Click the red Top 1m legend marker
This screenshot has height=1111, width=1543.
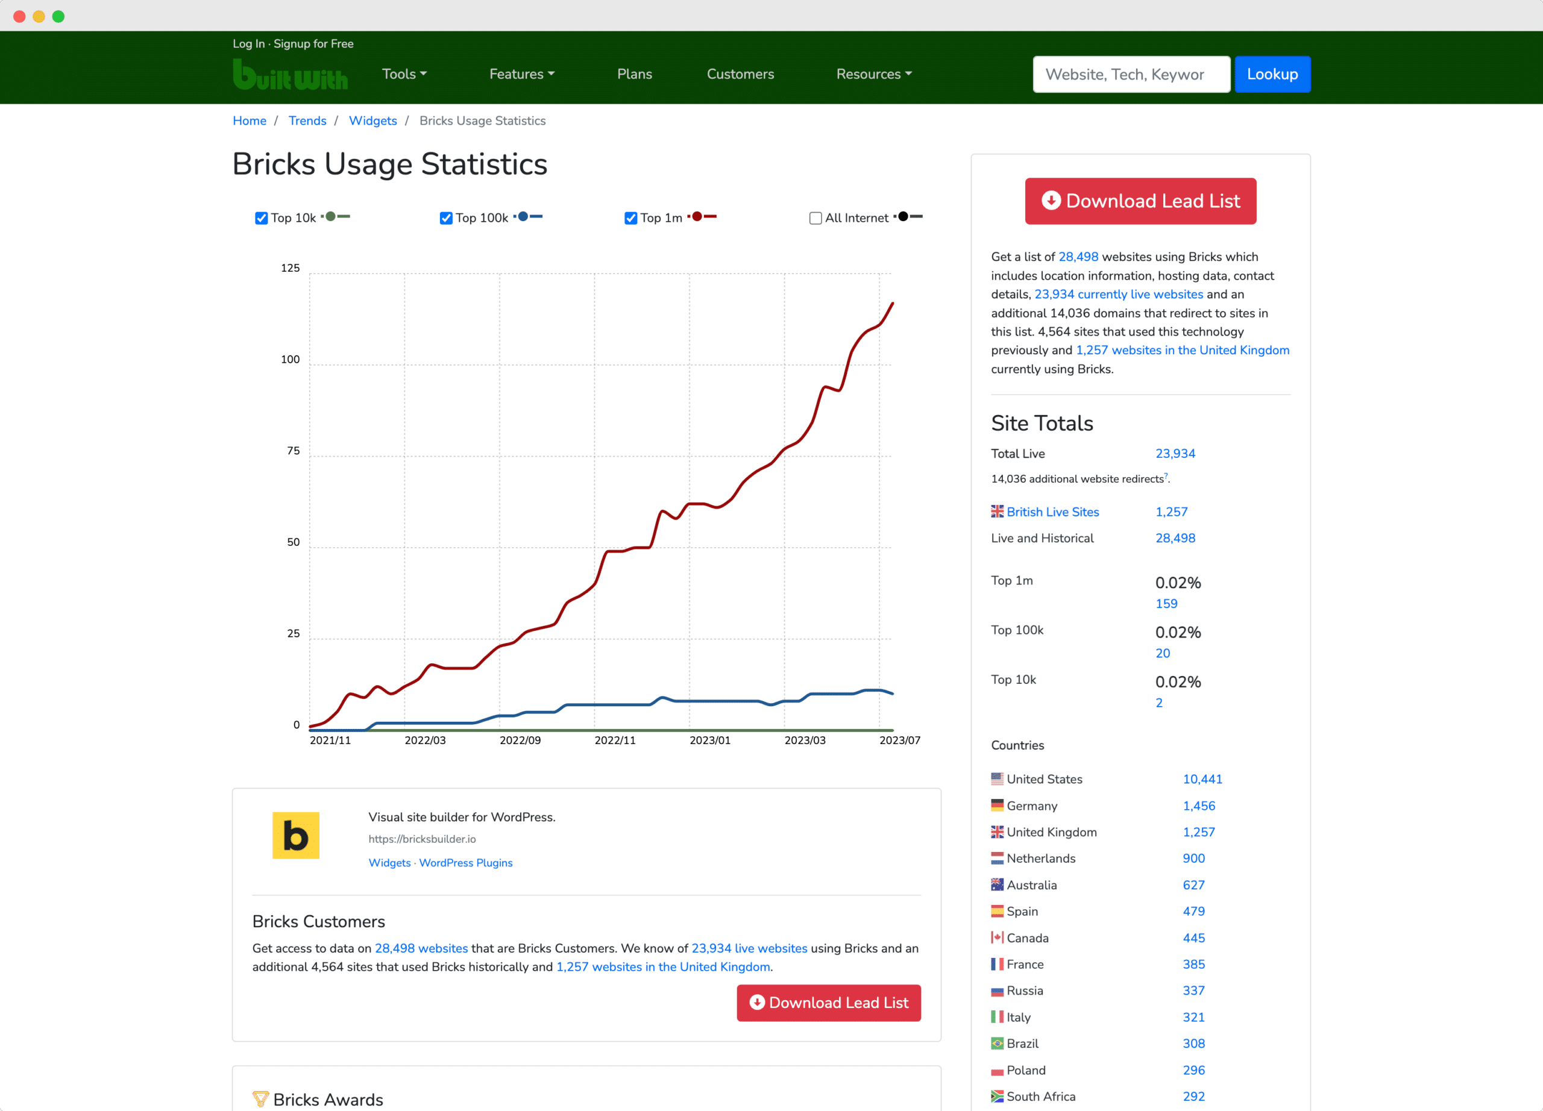(702, 217)
